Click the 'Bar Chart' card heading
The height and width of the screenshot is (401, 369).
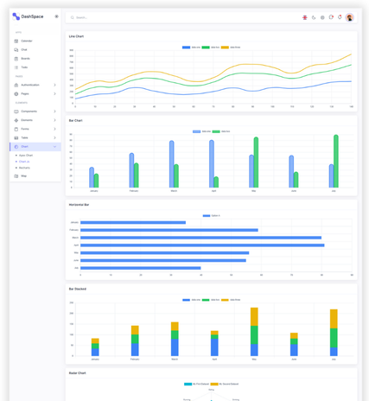[75, 121]
